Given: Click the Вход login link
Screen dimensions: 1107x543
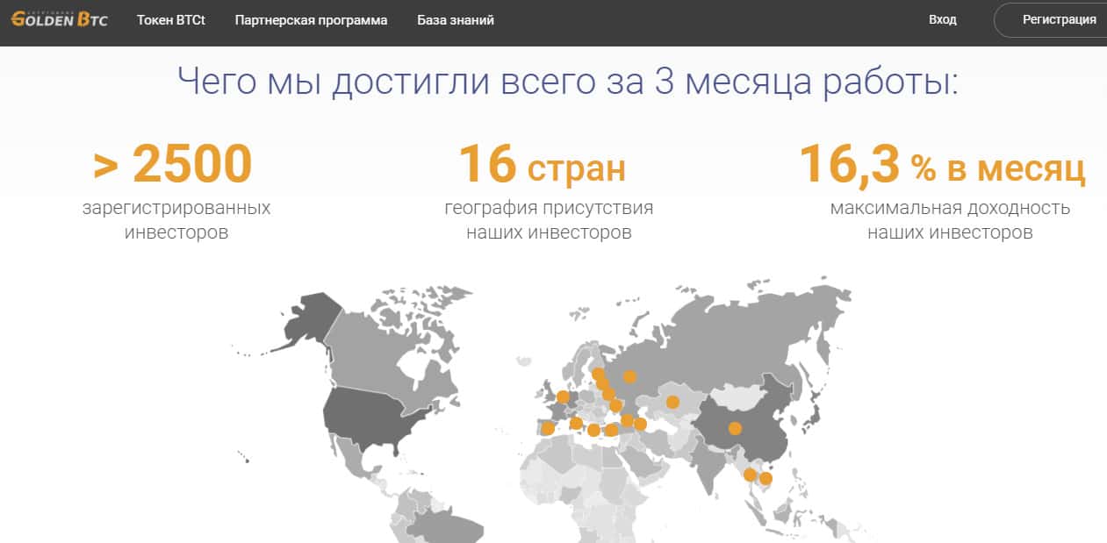Looking at the screenshot, I should (x=943, y=19).
